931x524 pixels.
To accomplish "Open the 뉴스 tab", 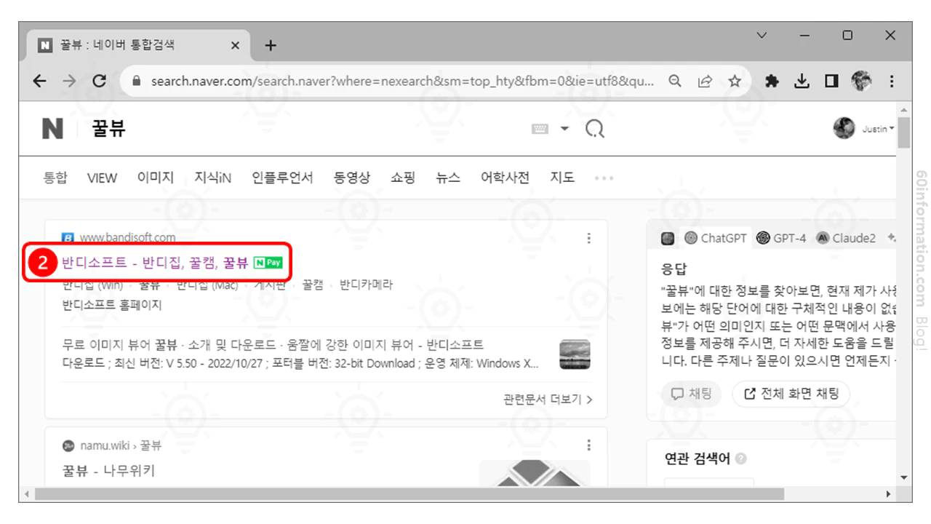I will pos(448,178).
